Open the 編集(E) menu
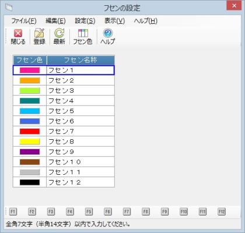Viewport: 245px width, 233px height. (55, 21)
